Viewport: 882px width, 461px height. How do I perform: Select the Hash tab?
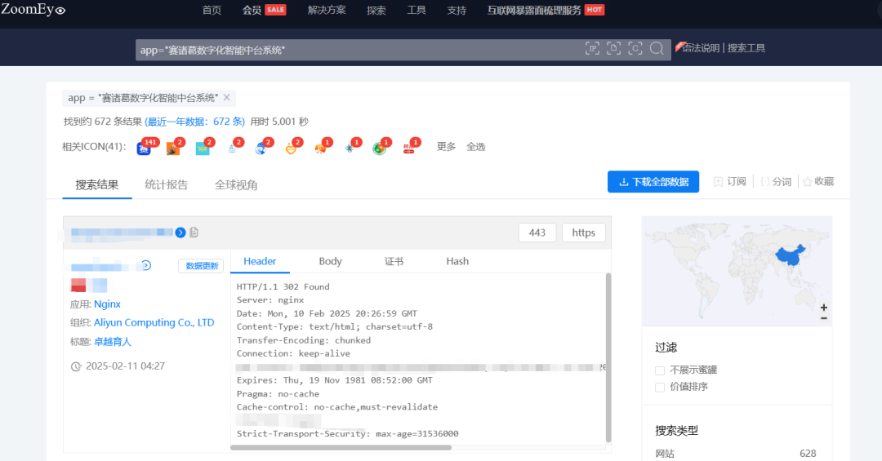click(x=457, y=261)
